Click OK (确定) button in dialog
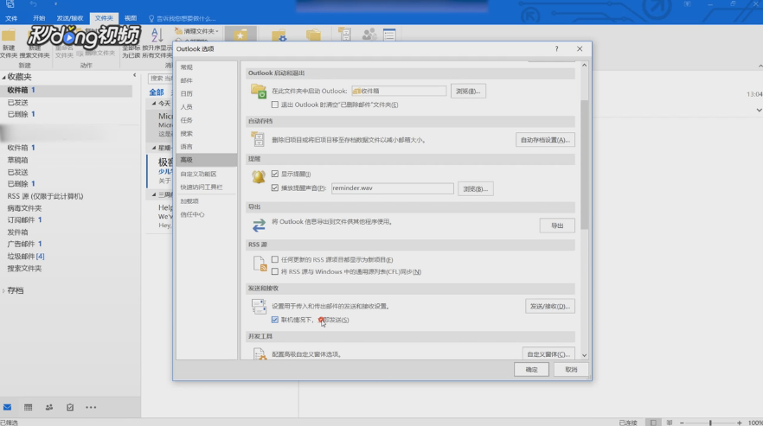 [x=531, y=370]
